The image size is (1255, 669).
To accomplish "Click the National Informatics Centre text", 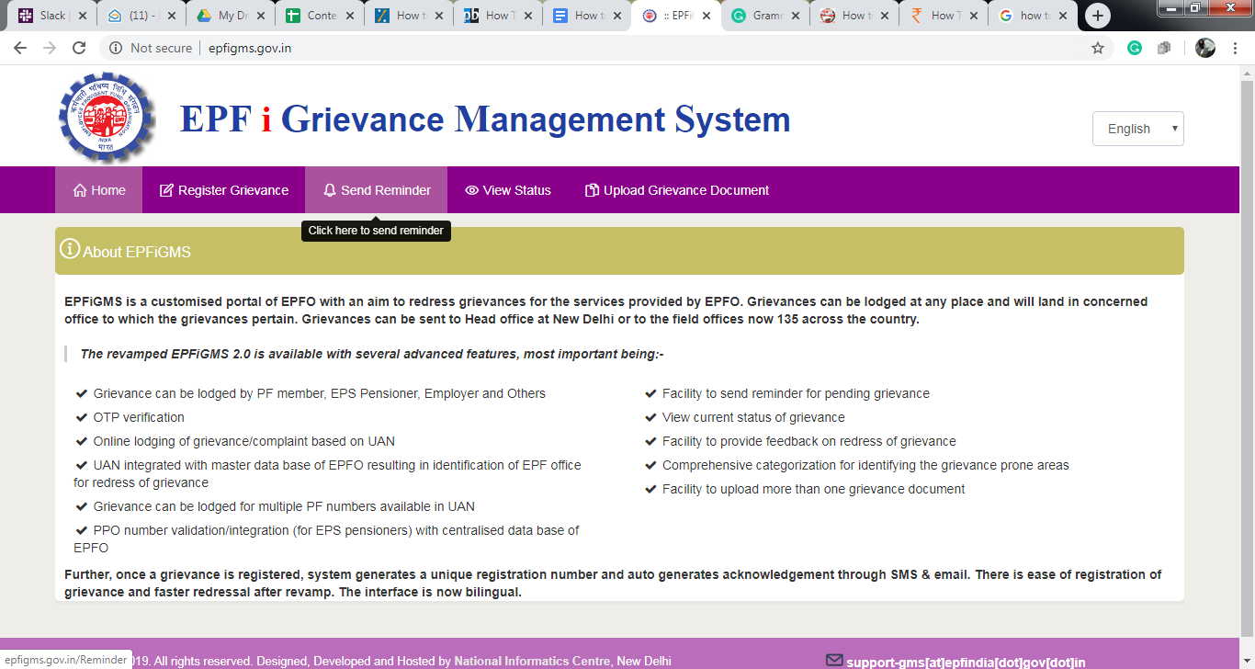I will [532, 661].
